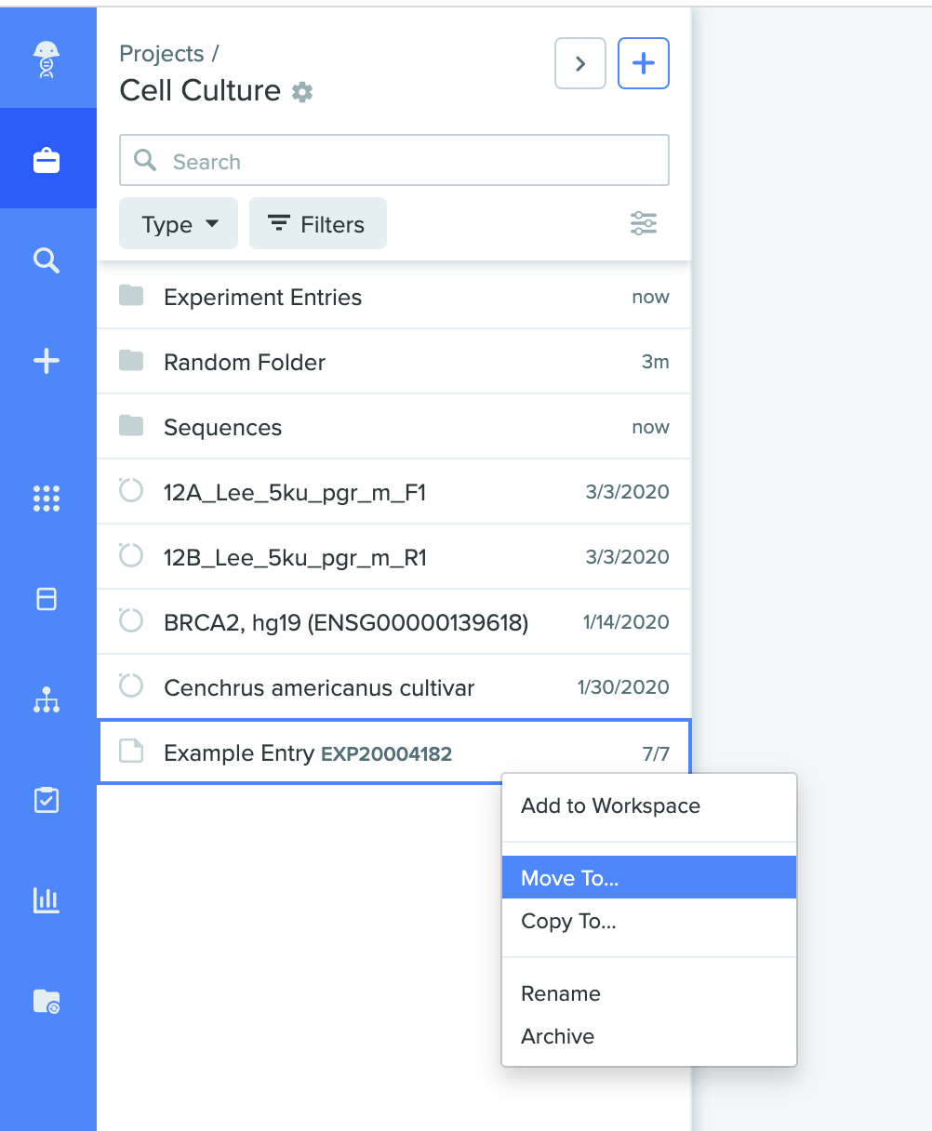Click the sequence icon beside 12B_Lee_5ku_pgr_m_R1
This screenshot has height=1131, width=932.
point(131,555)
